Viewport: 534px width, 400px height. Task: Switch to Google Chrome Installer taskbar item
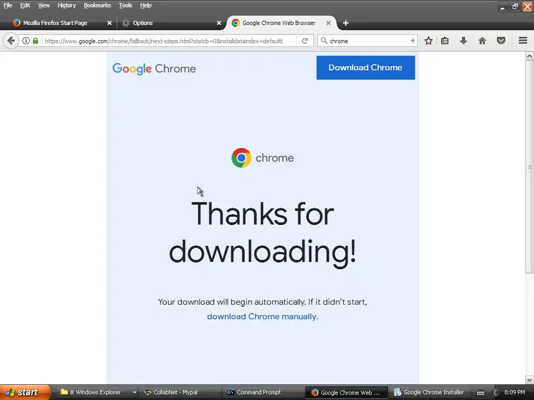pos(429,392)
